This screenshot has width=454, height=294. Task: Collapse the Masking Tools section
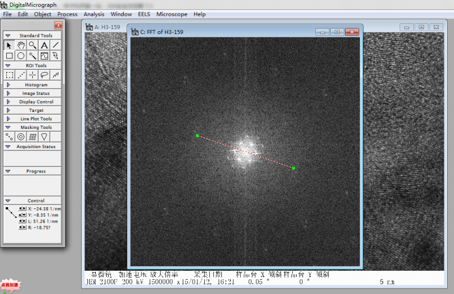coord(8,127)
